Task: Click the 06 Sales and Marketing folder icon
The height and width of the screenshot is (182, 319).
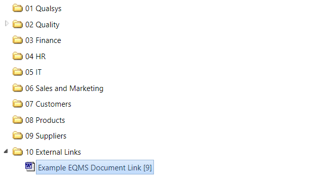Action: [18, 88]
